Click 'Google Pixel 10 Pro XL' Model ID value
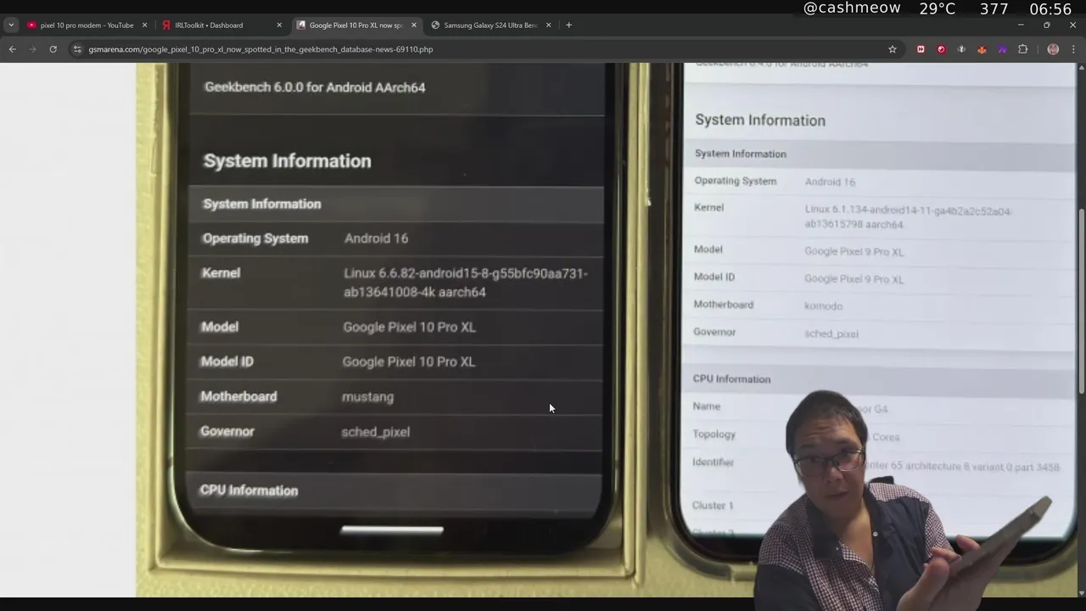Screen dimensions: 1086x611 click(408, 362)
